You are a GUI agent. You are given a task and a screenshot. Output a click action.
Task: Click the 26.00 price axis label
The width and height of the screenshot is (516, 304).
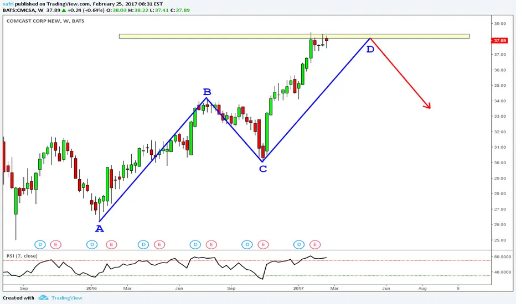(x=499, y=224)
